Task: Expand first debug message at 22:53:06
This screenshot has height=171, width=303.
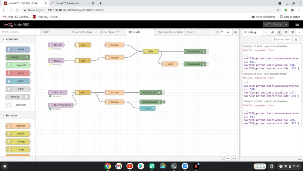Action: [x=245, y=55]
